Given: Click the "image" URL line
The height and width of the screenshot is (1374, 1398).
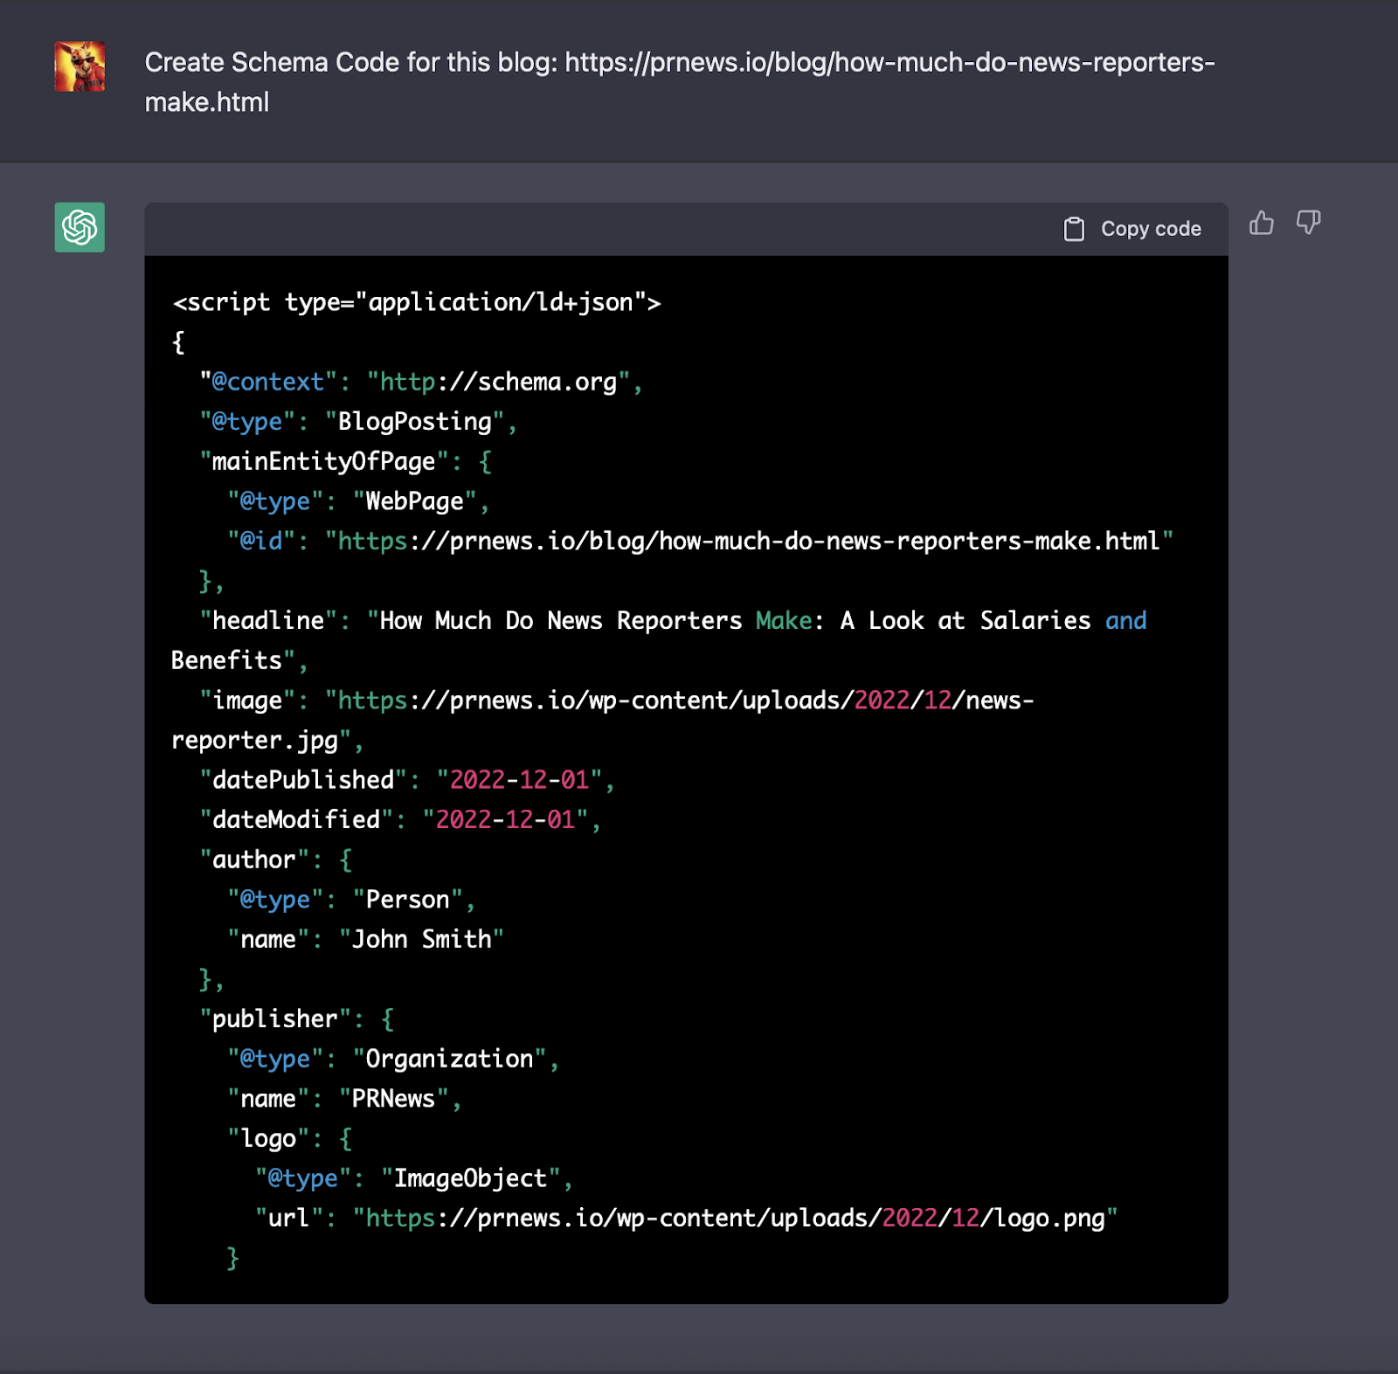Looking at the screenshot, I should click(x=602, y=720).
